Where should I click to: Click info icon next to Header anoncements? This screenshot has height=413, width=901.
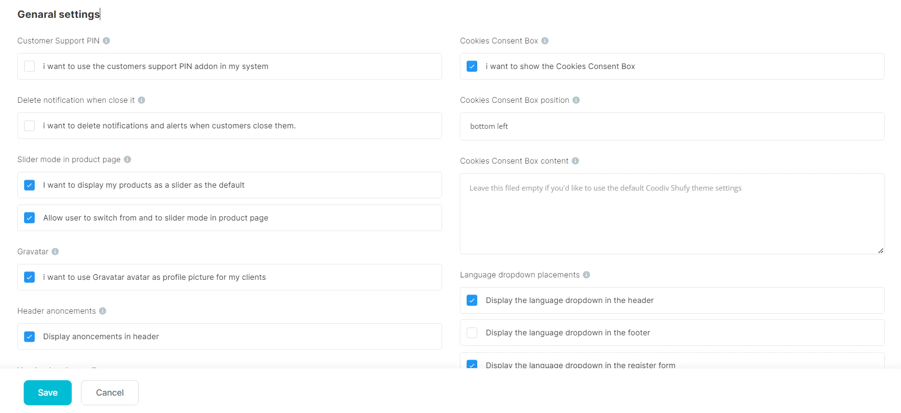tap(103, 311)
